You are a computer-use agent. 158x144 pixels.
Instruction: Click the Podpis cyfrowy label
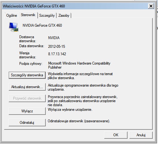click(31, 64)
